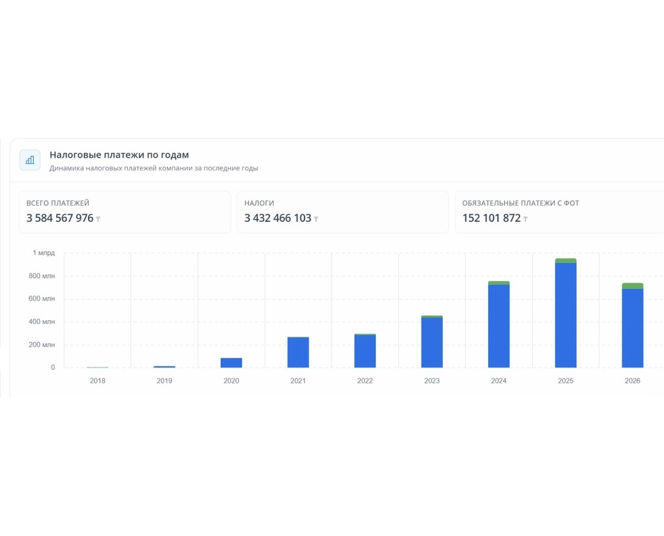Click the green top segment of the 2024 bar
Screen dimensions: 664x536
[499, 283]
